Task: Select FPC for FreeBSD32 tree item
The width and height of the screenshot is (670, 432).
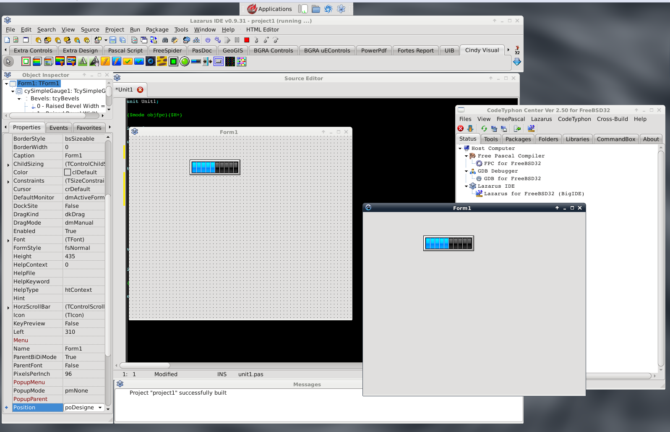Action: [512, 163]
